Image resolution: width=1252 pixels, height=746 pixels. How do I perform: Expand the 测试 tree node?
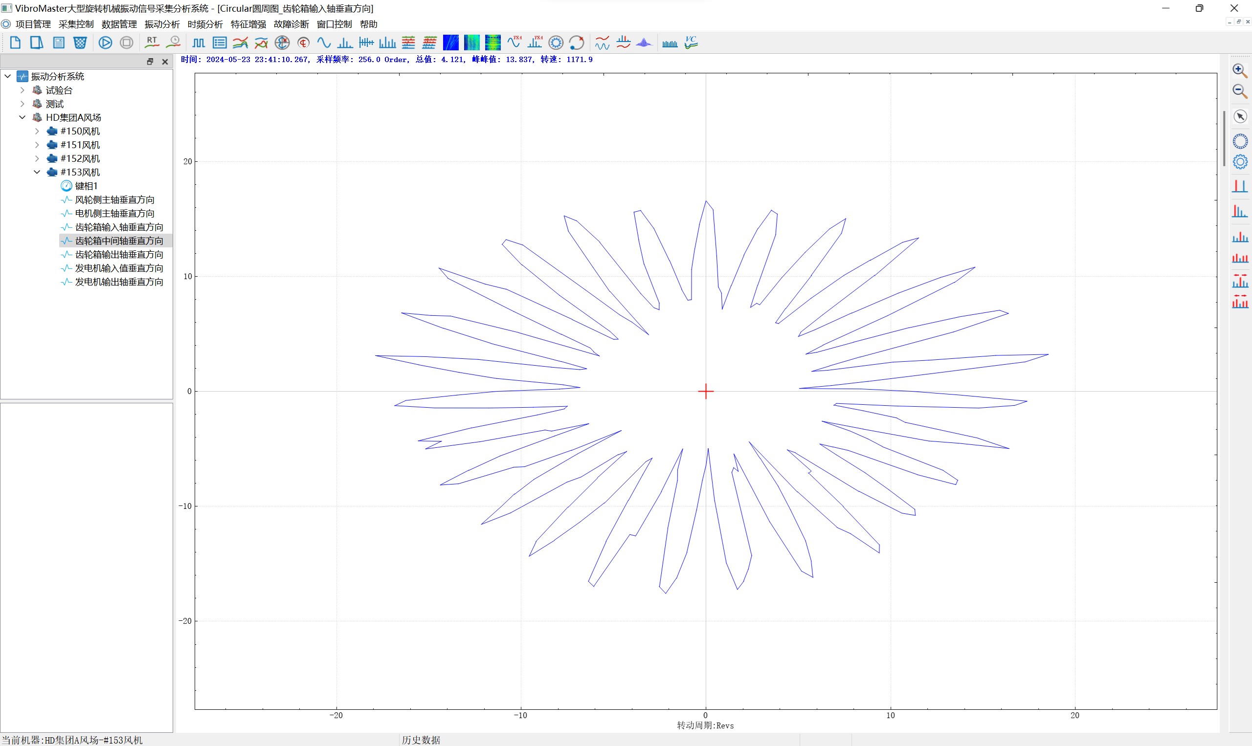tap(22, 104)
